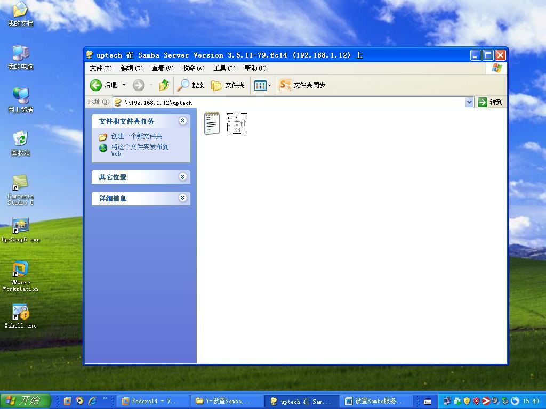
Task: Select VMware Workstation desktop shortcut
Action: 21,276
